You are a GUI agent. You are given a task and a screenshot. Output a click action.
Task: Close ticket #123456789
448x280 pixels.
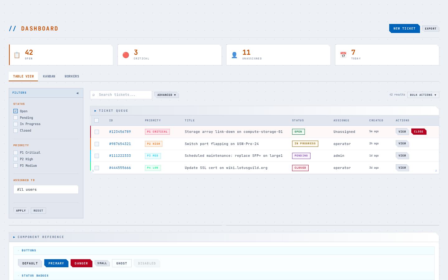click(419, 132)
